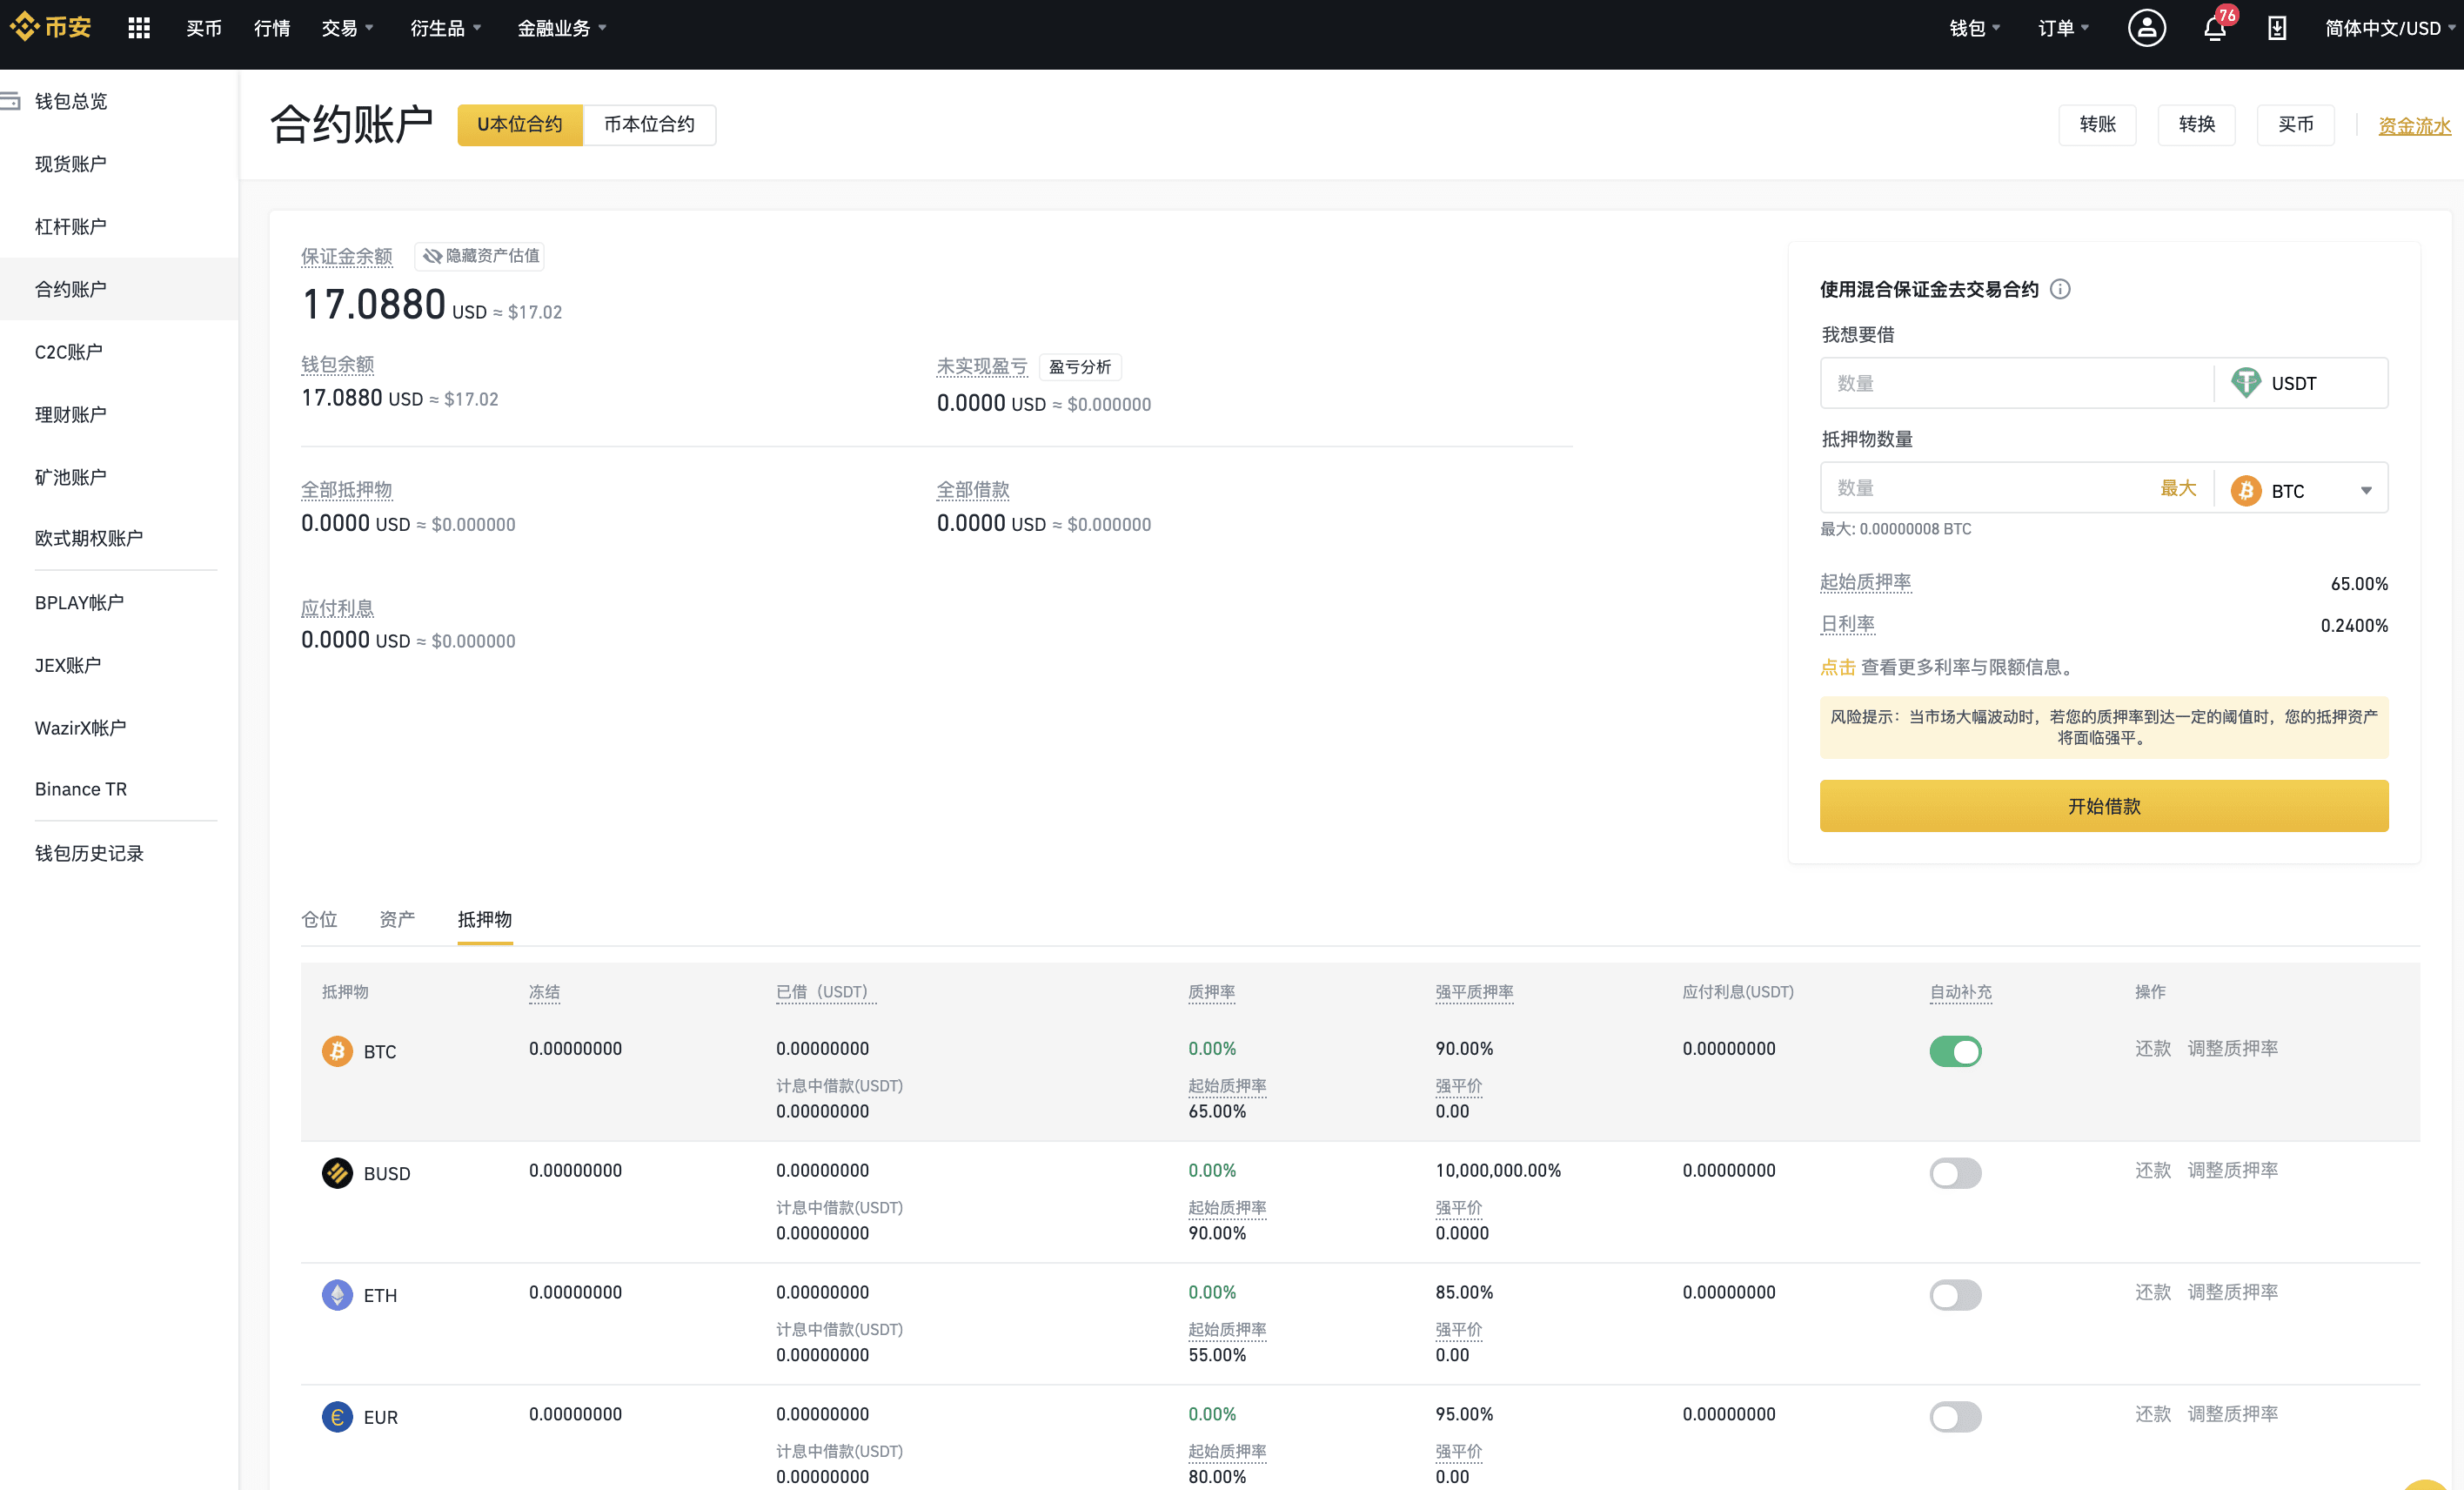Screen dimensions: 2464x1490
Task: Enable auto top-up for BUSD
Action: 1955,1173
